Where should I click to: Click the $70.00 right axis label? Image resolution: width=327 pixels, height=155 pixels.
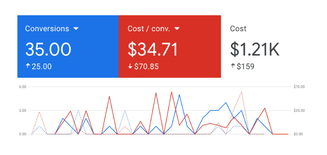click(299, 87)
